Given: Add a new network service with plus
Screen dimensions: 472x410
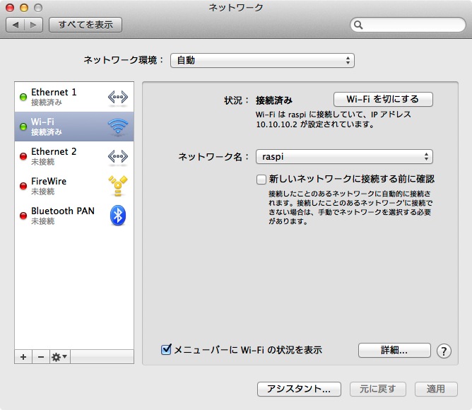Looking at the screenshot, I should [23, 357].
